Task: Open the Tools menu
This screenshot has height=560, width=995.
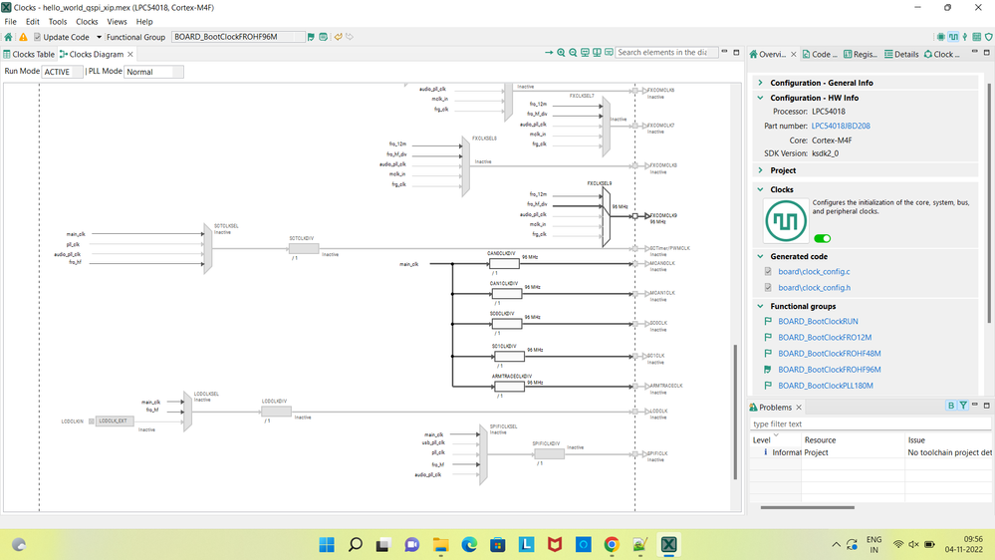Action: pos(58,22)
